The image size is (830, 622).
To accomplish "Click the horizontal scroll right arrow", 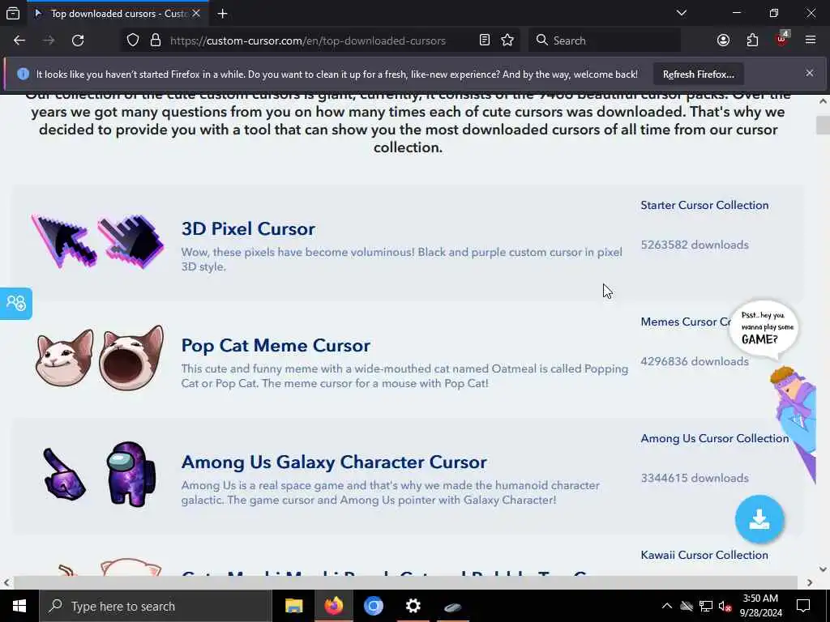I will (810, 582).
